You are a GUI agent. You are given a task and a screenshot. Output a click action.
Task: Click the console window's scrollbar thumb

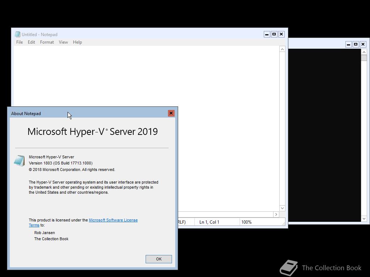coord(364,58)
